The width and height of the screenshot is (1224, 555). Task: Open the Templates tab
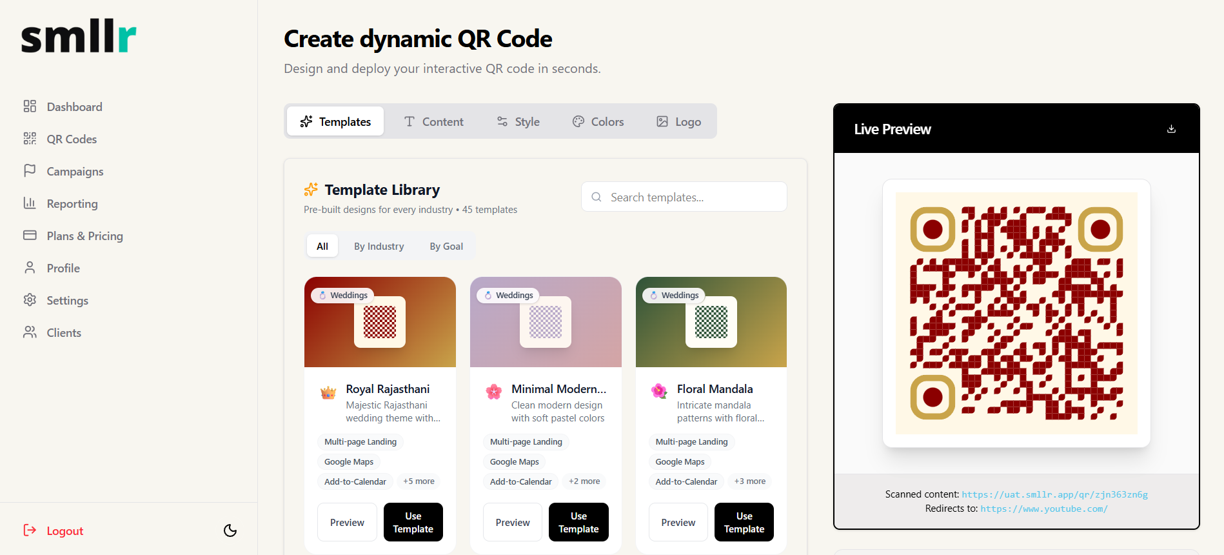click(335, 121)
